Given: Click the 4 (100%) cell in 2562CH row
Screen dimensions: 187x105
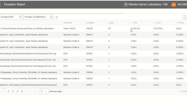Looking at the screenshot, I should 180,41.
